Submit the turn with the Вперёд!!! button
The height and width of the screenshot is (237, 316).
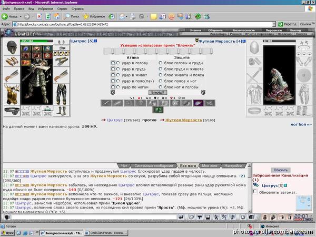158,93
